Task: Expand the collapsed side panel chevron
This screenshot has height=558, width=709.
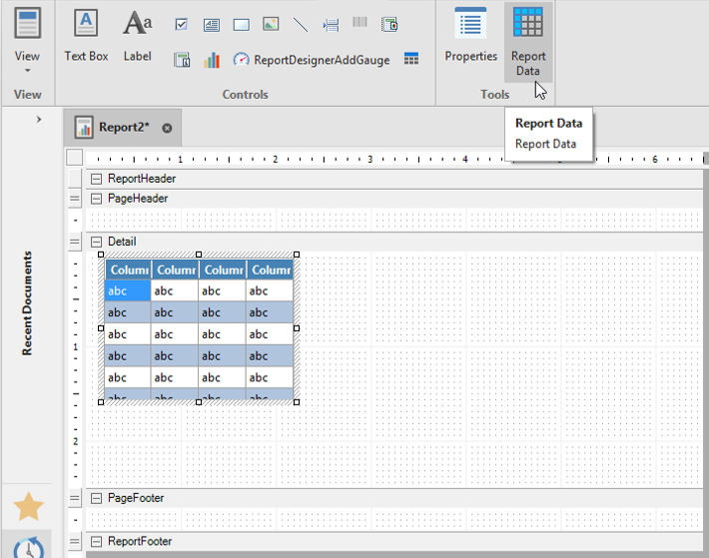Action: [39, 119]
